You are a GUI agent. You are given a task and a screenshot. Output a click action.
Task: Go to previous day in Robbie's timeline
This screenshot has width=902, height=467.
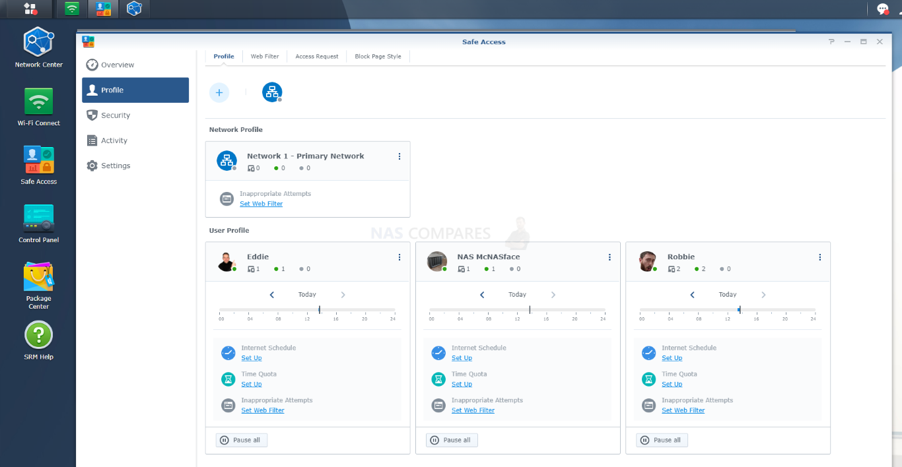tap(693, 295)
